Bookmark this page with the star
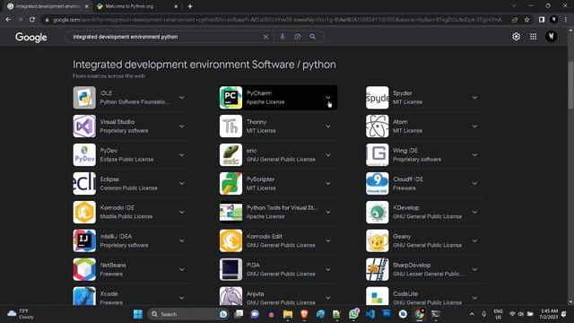574x323 pixels. pyautogui.click(x=526, y=20)
